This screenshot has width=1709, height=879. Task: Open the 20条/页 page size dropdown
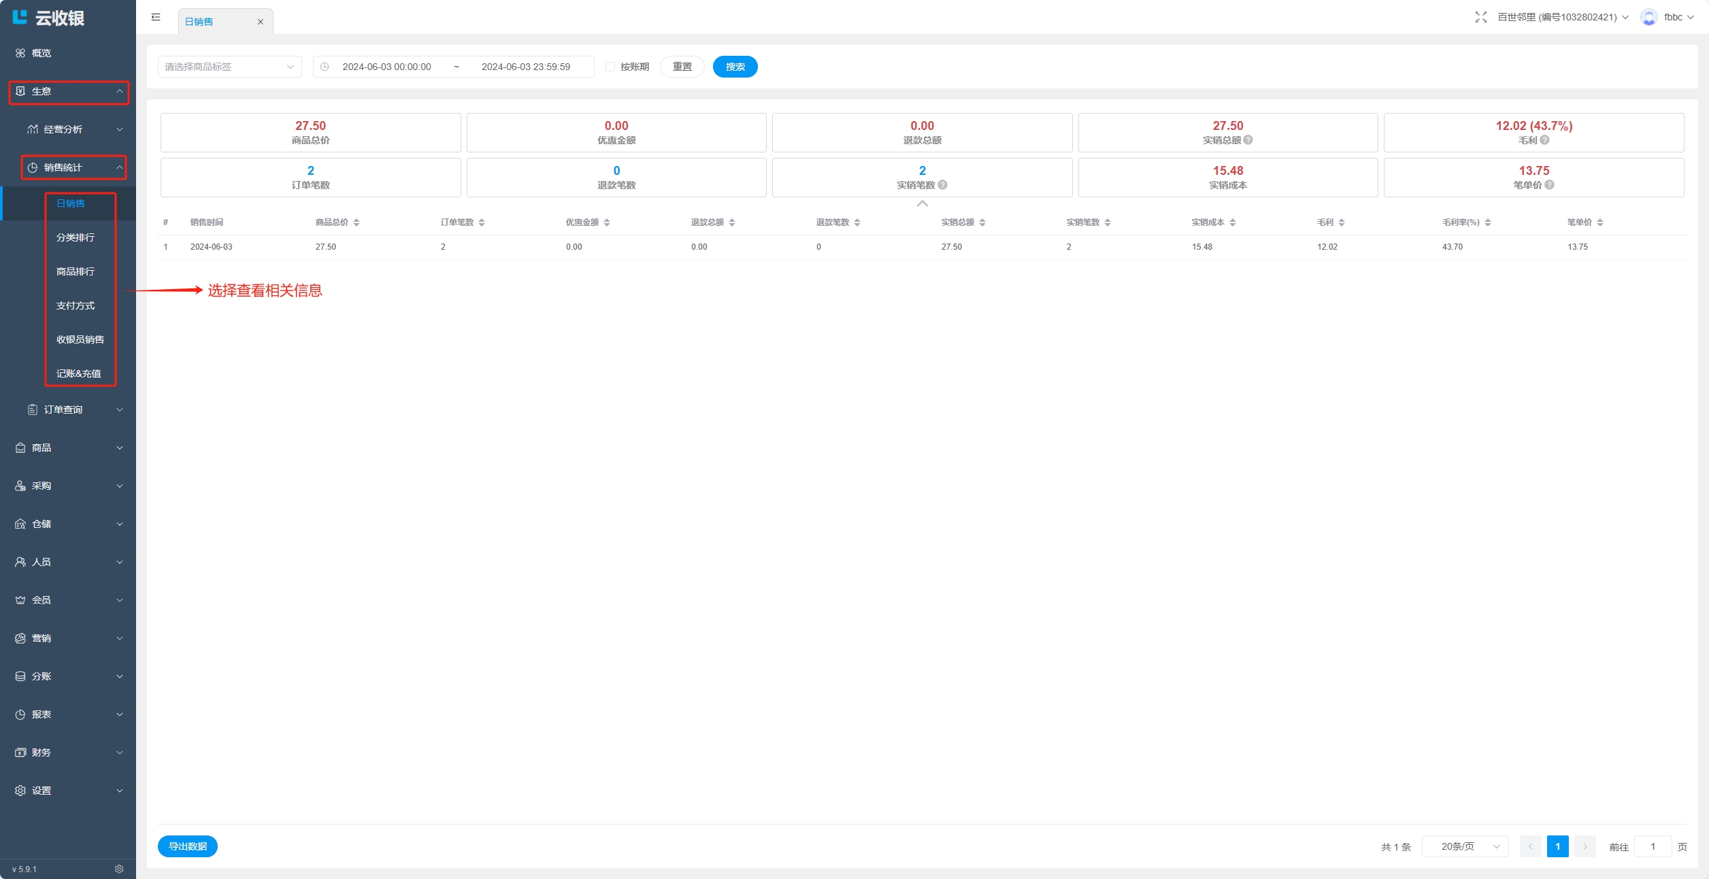tap(1465, 846)
